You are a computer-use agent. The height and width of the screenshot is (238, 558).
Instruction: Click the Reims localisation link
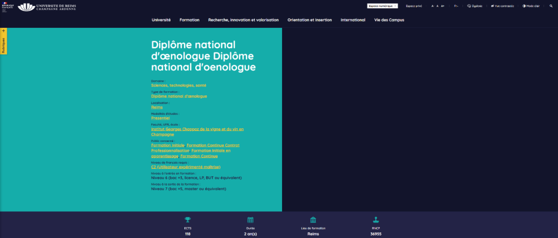157,107
